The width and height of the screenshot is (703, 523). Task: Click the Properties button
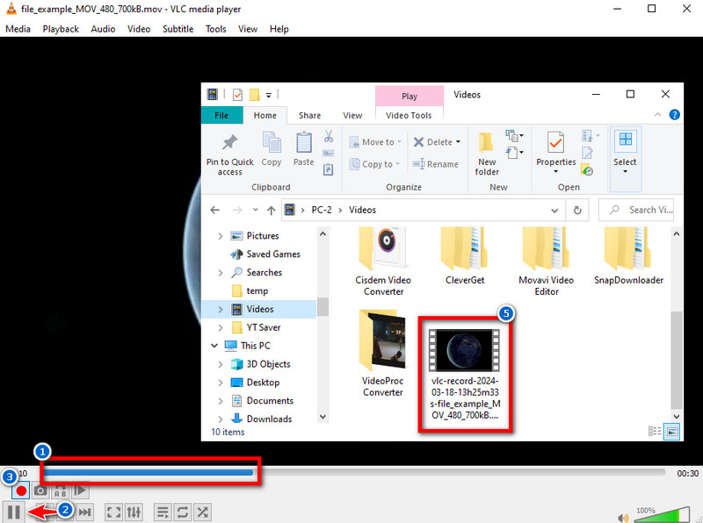pyautogui.click(x=556, y=152)
